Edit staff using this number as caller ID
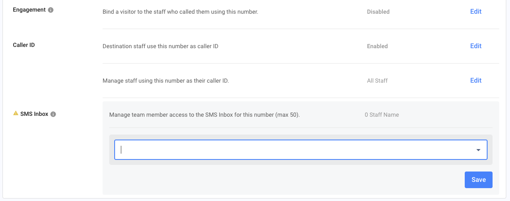Screen dimensions: 510x201 (x=476, y=81)
